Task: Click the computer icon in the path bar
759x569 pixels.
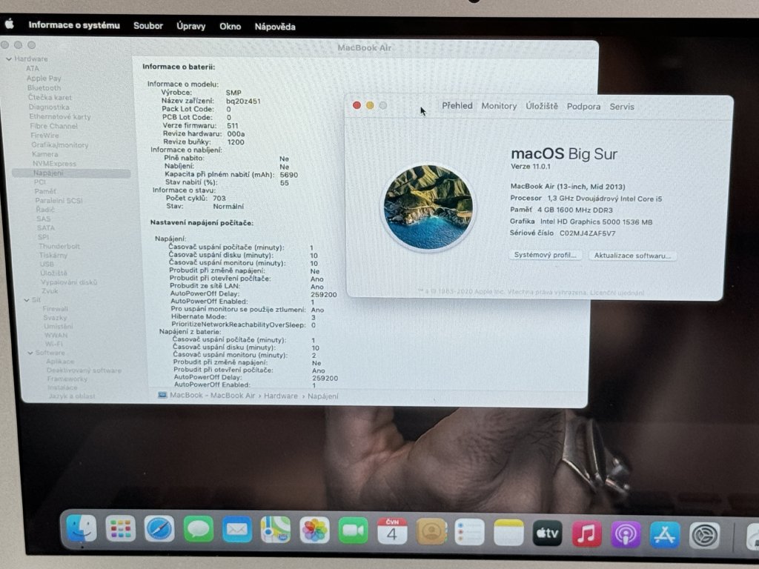Action: tap(162, 395)
